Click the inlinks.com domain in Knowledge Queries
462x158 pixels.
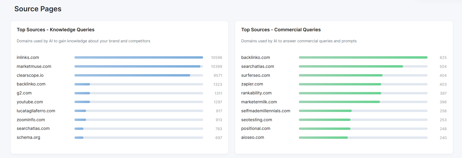[x=28, y=58]
